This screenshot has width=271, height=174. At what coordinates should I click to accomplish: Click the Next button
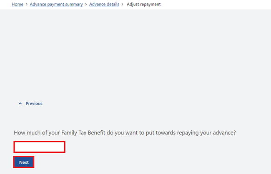(x=24, y=162)
